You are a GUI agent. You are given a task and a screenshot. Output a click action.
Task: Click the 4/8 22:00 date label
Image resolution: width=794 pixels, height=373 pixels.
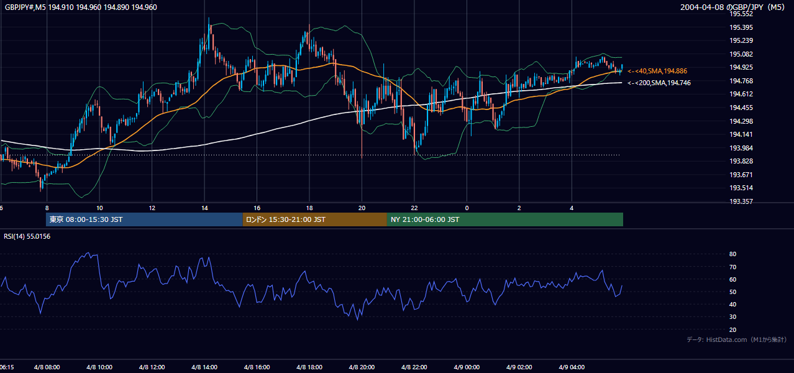(414, 367)
